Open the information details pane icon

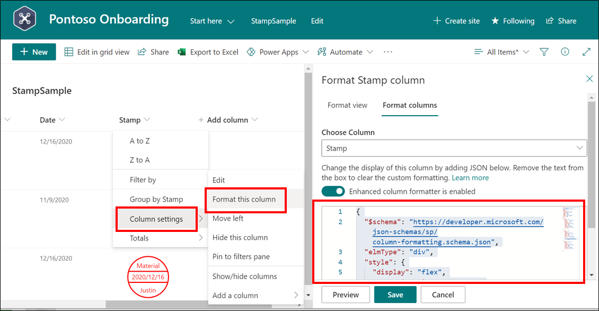point(565,51)
